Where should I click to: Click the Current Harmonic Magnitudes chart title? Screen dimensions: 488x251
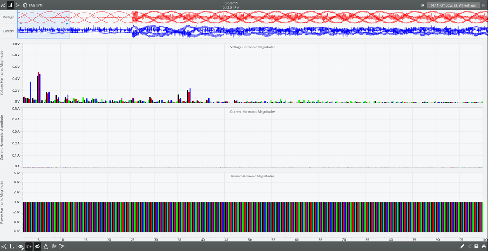click(253, 111)
